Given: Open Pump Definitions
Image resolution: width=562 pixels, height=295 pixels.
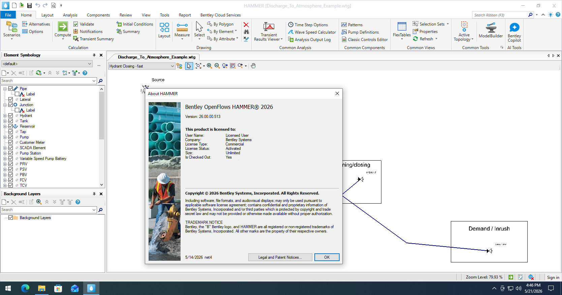Looking at the screenshot, I should click(x=360, y=32).
